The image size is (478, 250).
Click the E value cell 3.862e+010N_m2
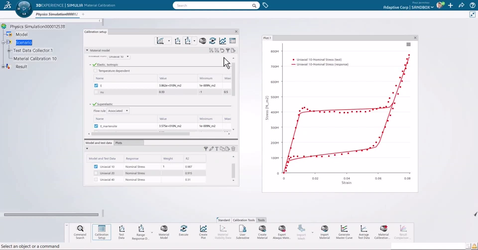[x=177, y=85]
